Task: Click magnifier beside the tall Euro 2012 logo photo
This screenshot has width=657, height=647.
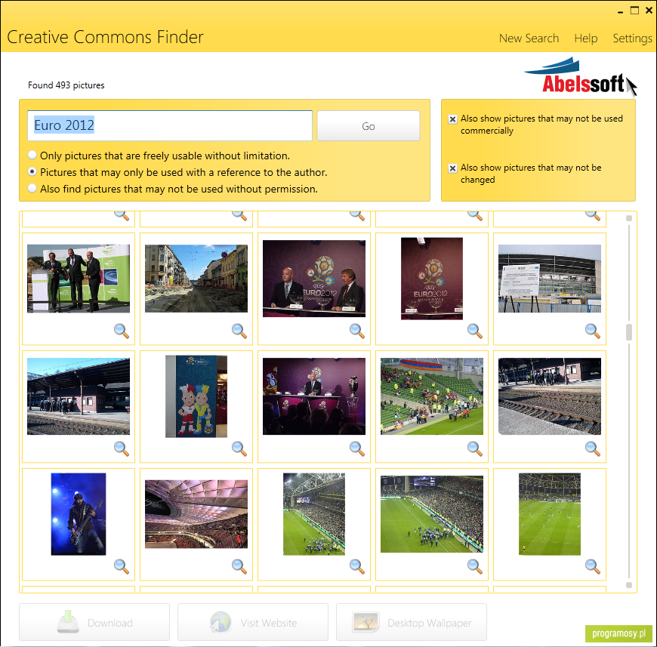Action: click(x=475, y=331)
